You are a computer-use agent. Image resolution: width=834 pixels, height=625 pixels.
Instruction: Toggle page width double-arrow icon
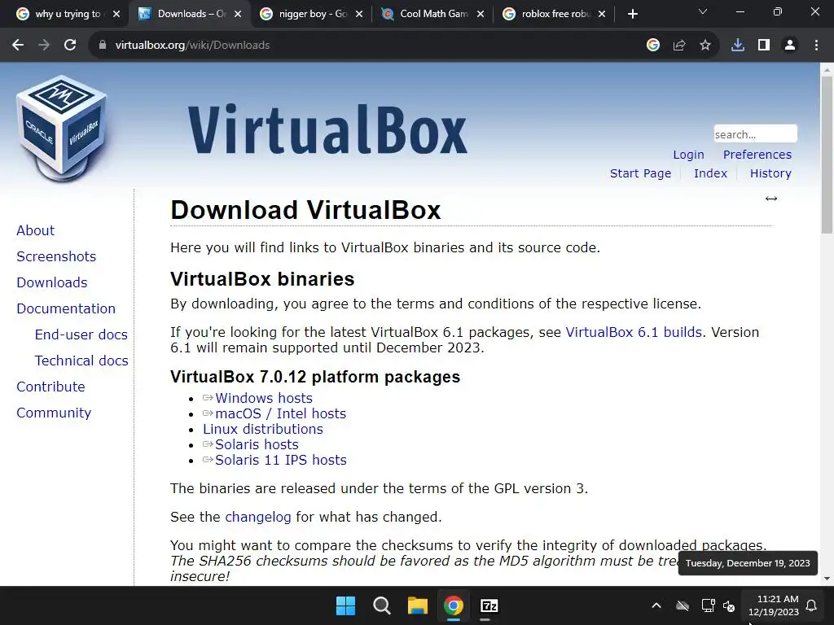click(771, 199)
